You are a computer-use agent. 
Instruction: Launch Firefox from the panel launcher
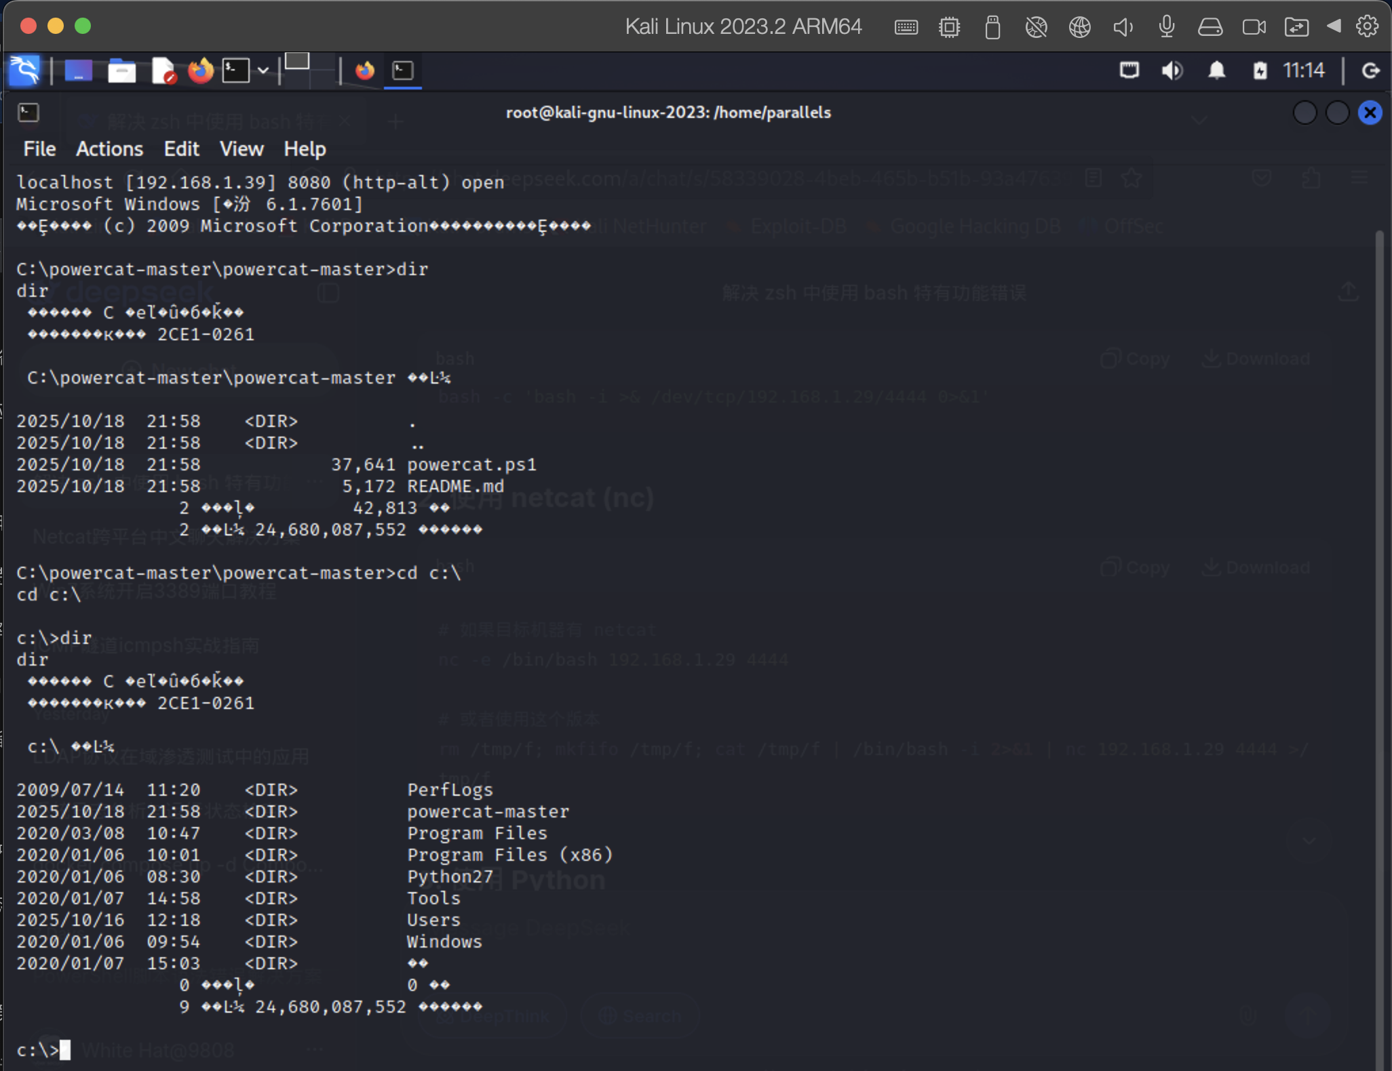200,70
